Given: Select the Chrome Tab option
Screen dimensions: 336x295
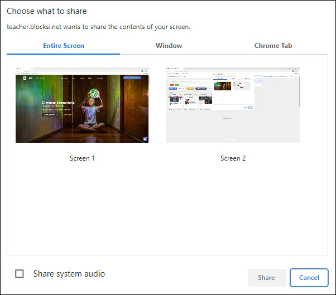Looking at the screenshot, I should (x=273, y=46).
